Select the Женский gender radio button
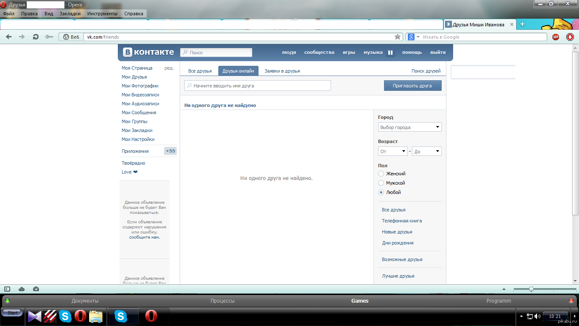 point(381,174)
